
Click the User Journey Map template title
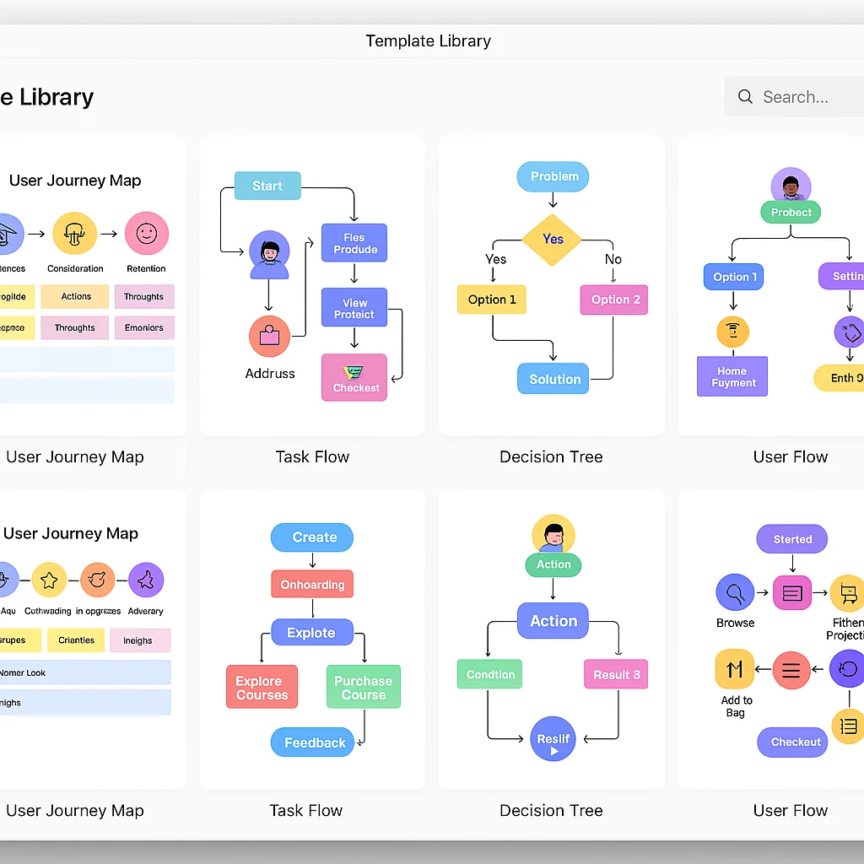74,180
